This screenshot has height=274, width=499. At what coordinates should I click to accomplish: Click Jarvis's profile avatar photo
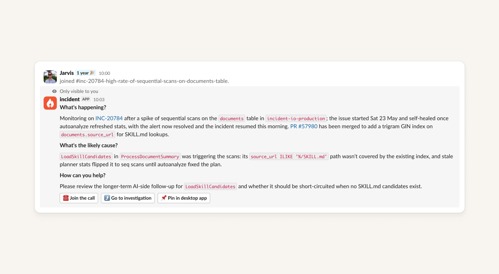pos(50,76)
